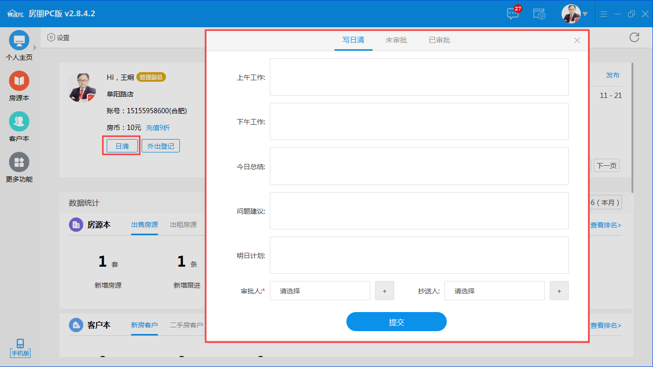653x367 pixels.
Task: Click the 阜阳路店 store name
Action: point(120,94)
